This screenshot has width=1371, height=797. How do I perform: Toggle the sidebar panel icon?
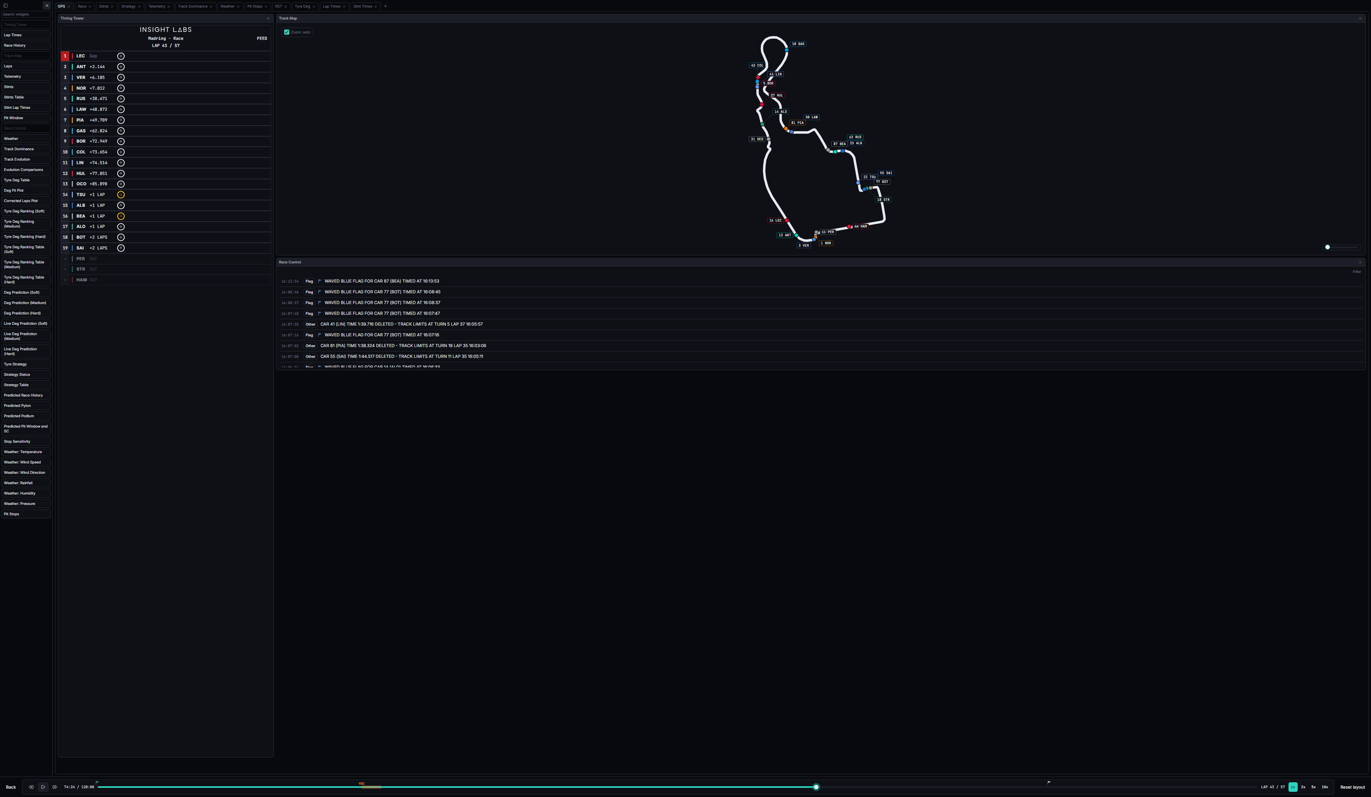tap(6, 6)
